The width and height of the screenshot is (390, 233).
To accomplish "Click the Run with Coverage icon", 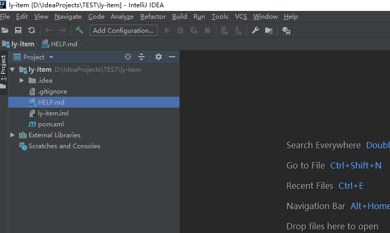I will pyautogui.click(x=194, y=30).
